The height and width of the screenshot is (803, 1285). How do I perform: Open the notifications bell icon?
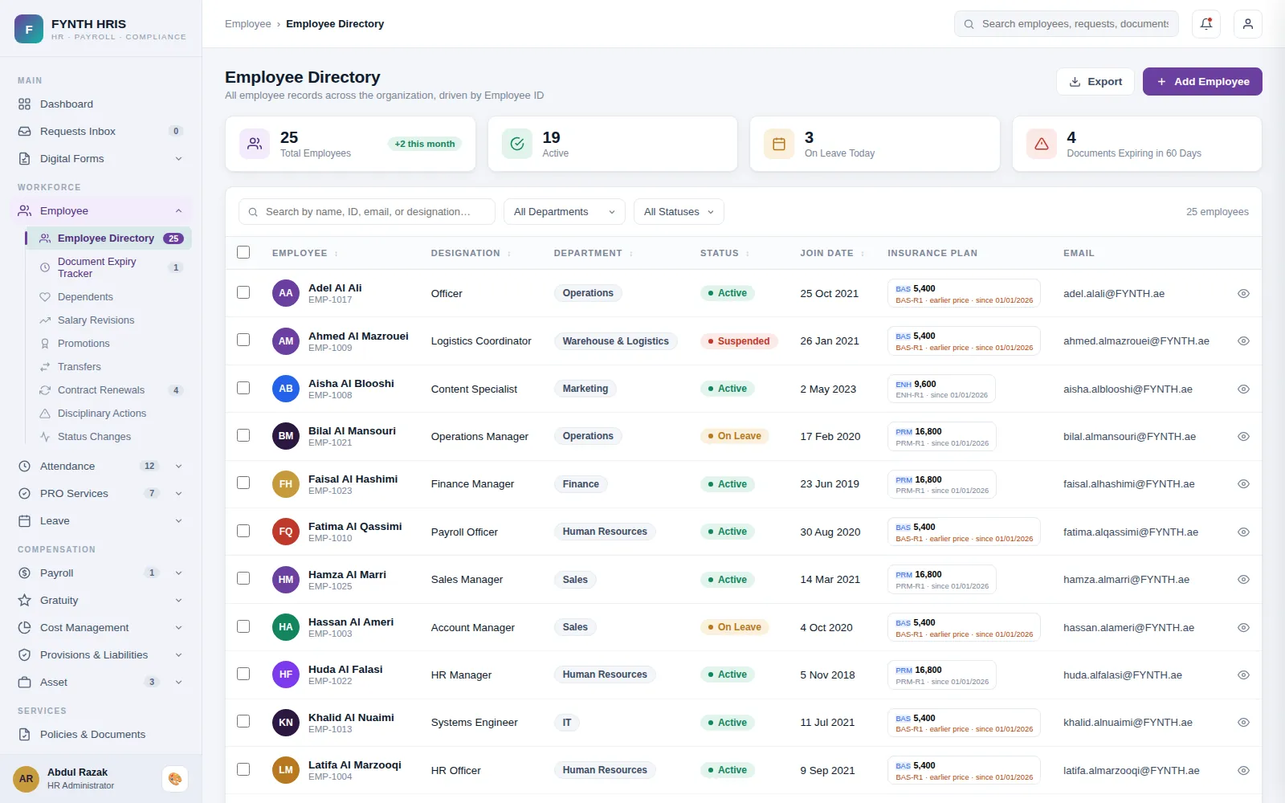(x=1206, y=24)
